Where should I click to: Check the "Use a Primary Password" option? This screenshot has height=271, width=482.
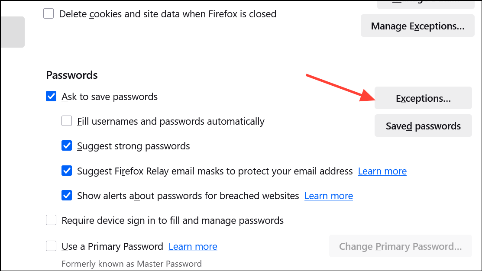51,246
